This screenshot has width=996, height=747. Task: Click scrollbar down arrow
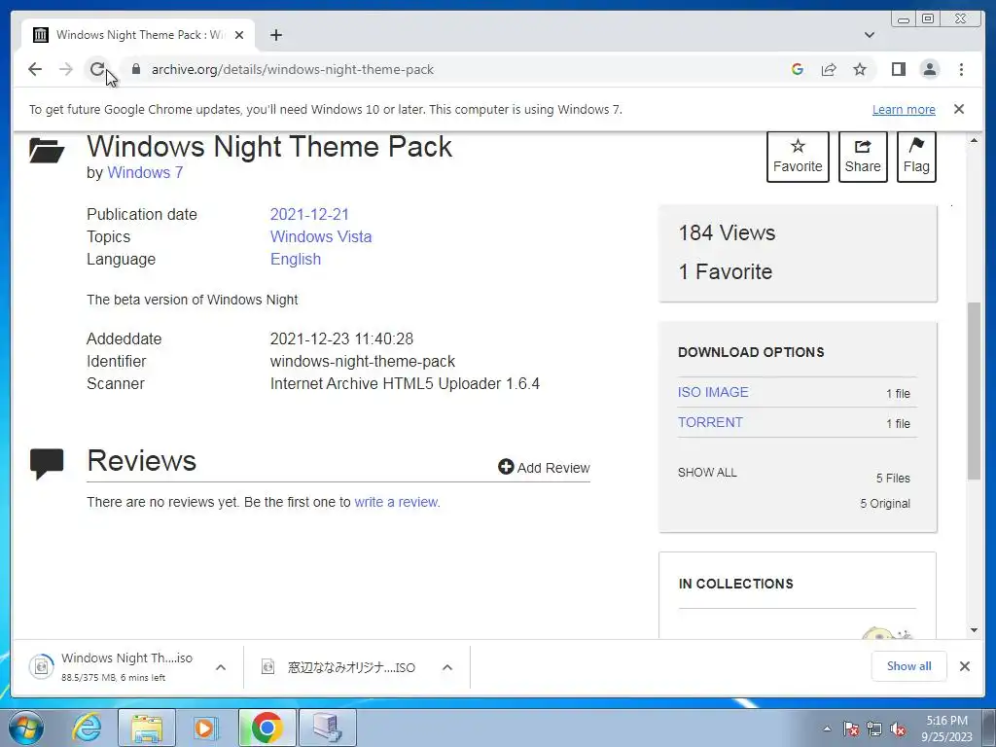pos(975,630)
